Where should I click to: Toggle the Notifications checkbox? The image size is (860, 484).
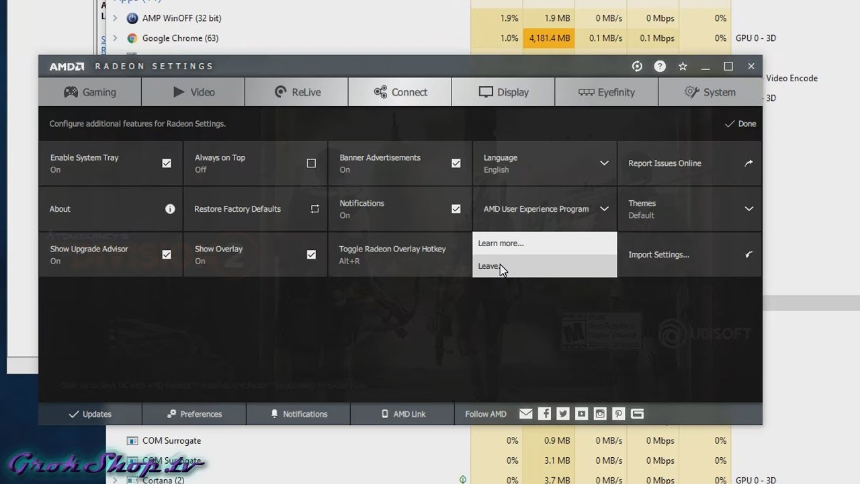456,209
